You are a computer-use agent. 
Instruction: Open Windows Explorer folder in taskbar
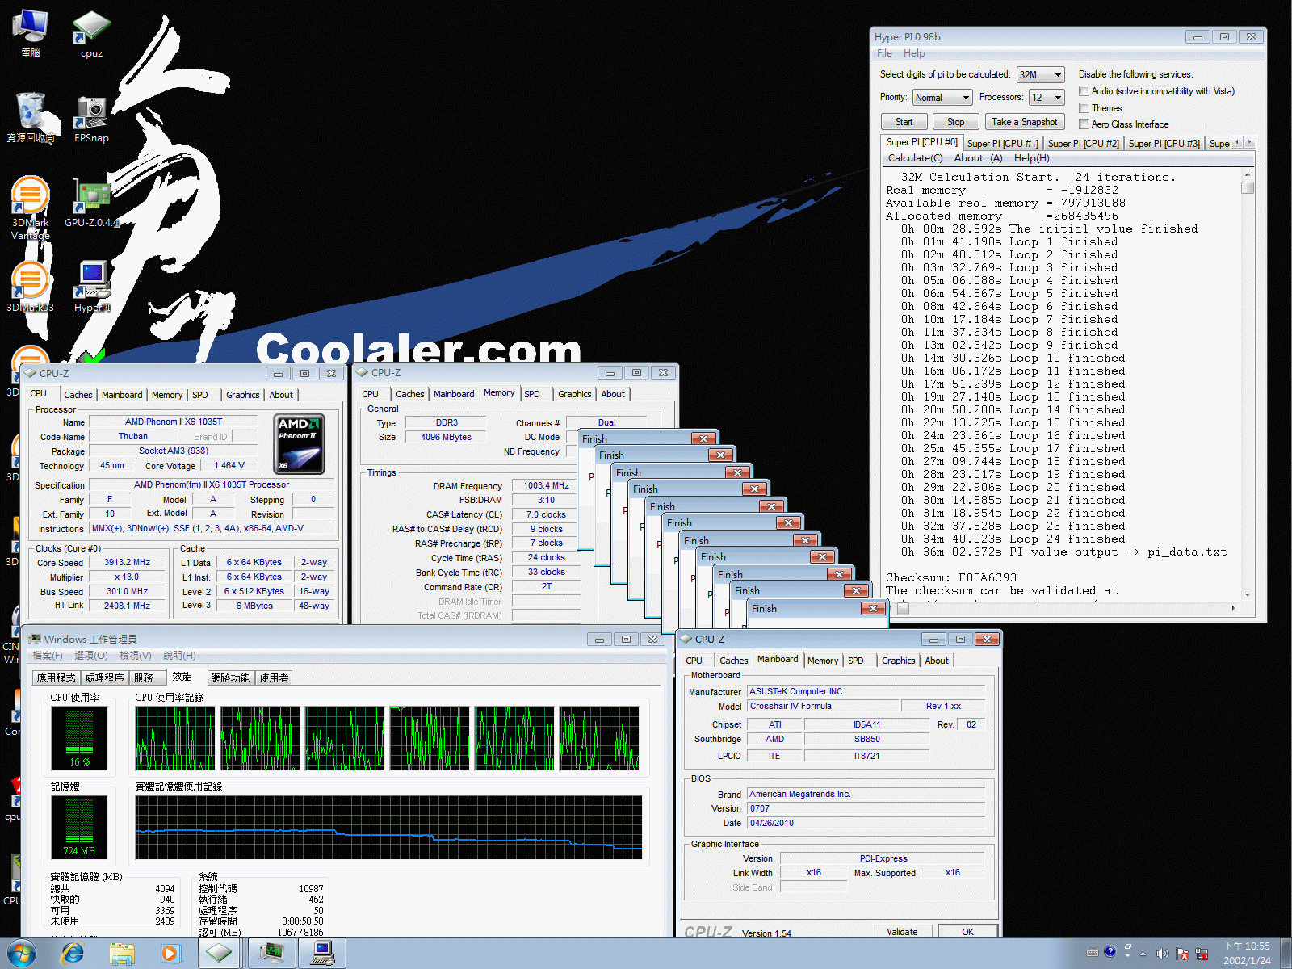tap(122, 954)
